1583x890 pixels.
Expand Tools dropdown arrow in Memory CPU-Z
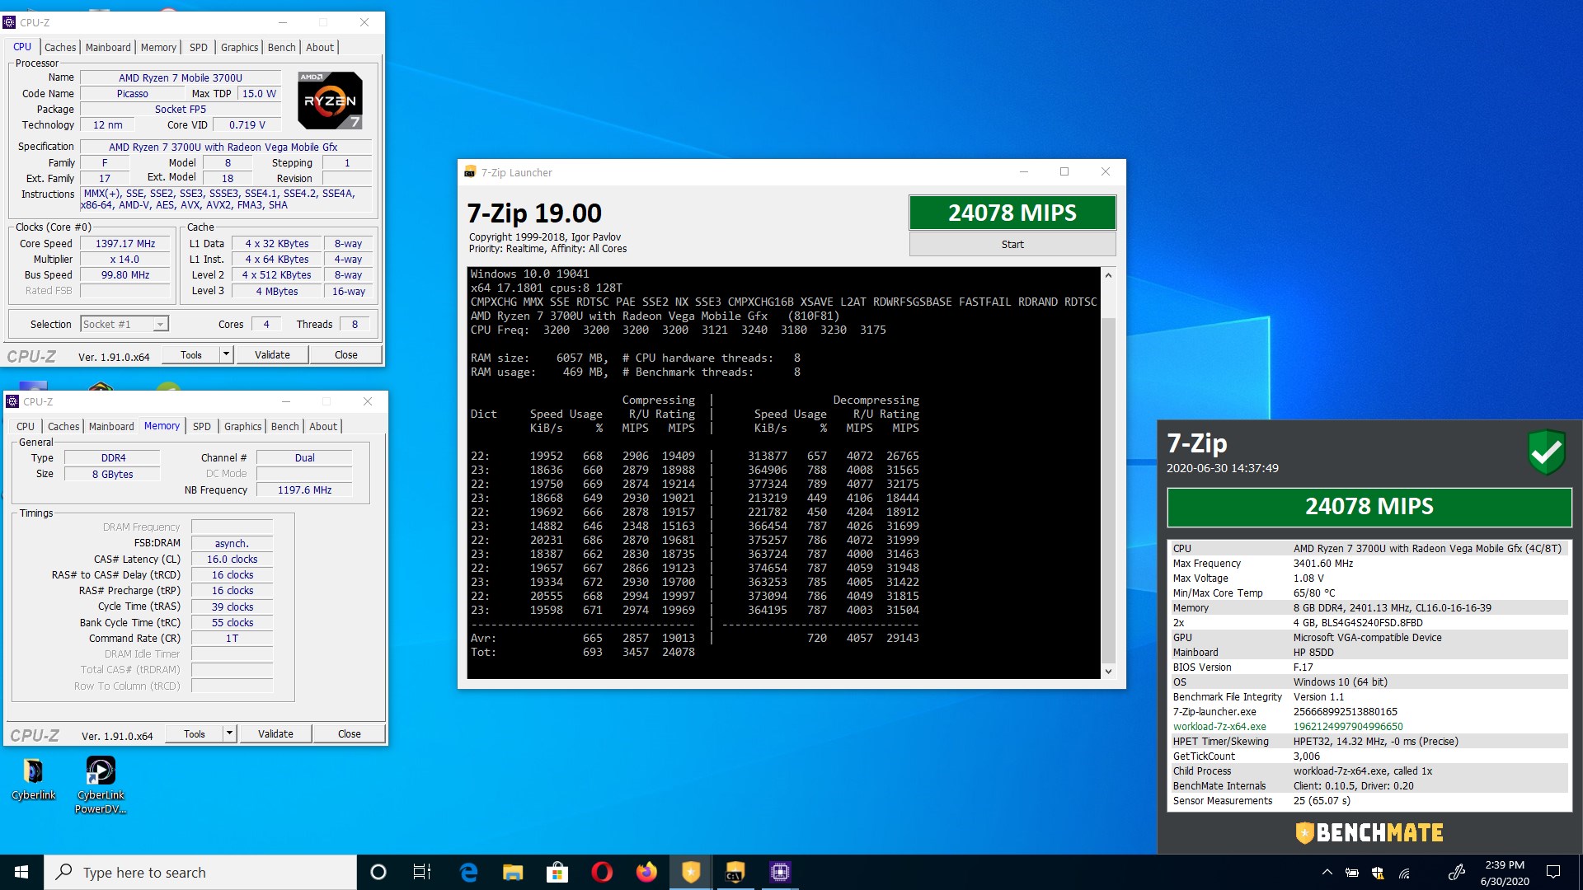coord(229,733)
